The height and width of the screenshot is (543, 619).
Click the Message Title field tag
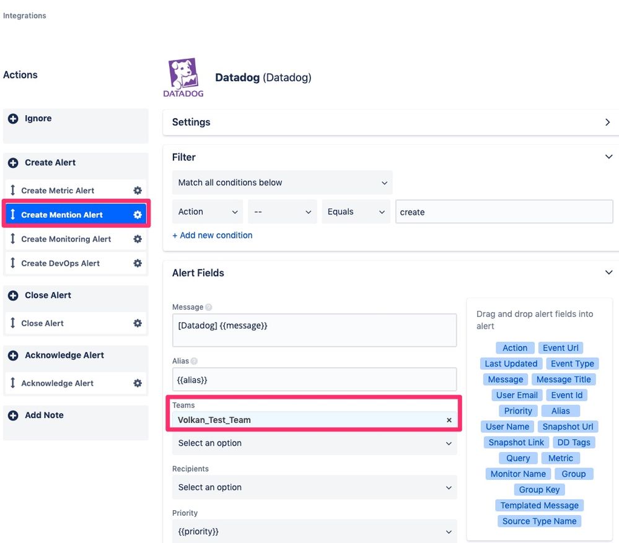pos(564,380)
